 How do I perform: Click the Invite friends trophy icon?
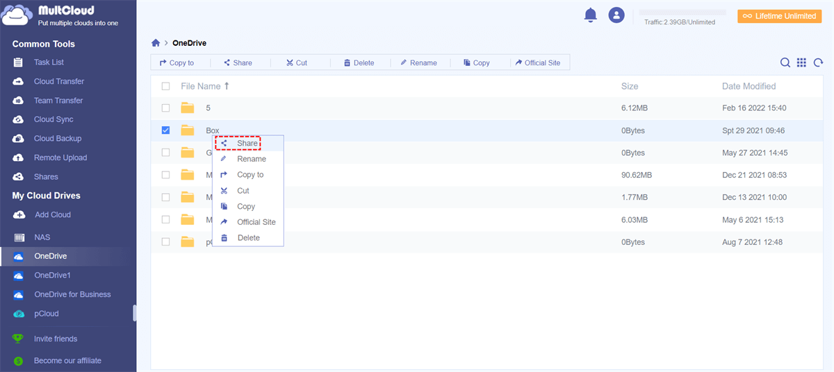pyautogui.click(x=19, y=339)
